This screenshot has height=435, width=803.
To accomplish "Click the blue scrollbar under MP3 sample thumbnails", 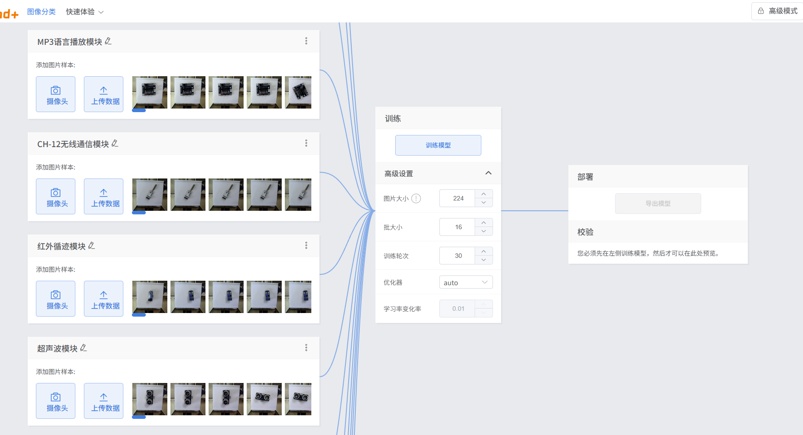I will pos(139,110).
